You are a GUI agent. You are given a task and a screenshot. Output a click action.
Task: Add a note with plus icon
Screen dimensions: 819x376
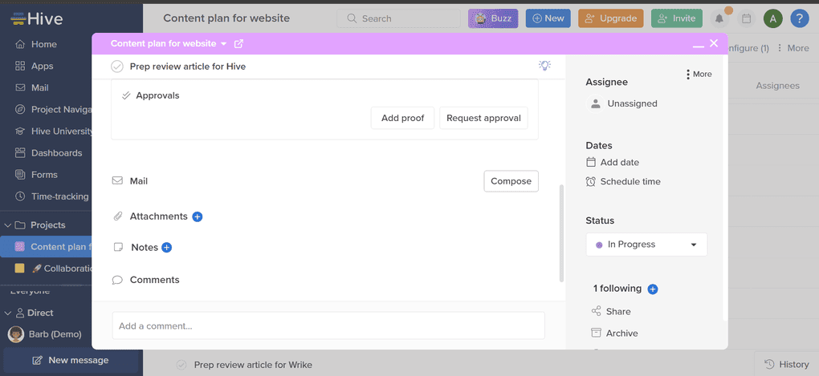click(x=167, y=247)
